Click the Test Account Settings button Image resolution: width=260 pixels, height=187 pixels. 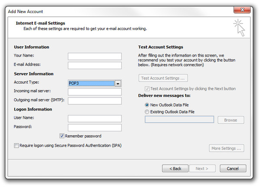pos(163,78)
